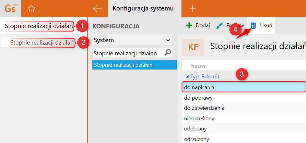Click the Popraw brush icon

point(220,25)
